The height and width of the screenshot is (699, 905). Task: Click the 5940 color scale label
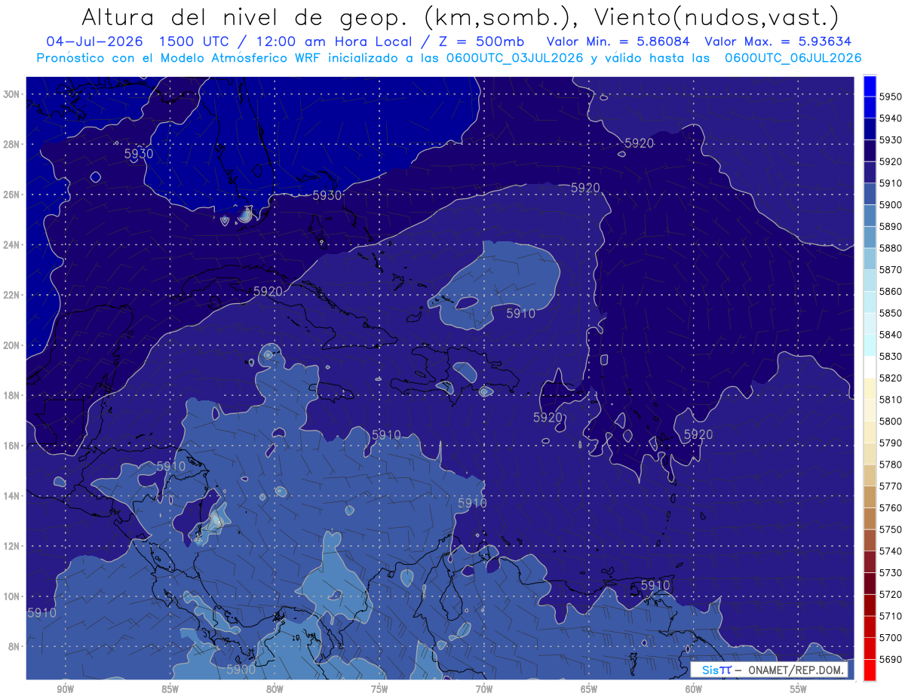[x=891, y=118]
